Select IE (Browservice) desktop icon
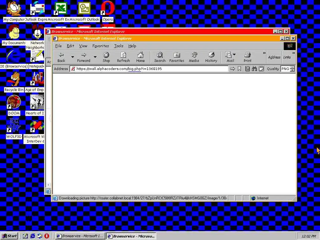The image size is (320, 240). pos(14,58)
